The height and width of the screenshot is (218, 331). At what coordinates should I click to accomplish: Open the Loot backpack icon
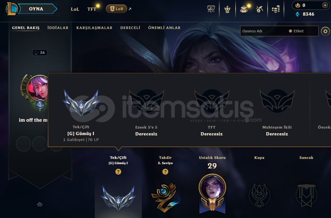[x=244, y=9]
